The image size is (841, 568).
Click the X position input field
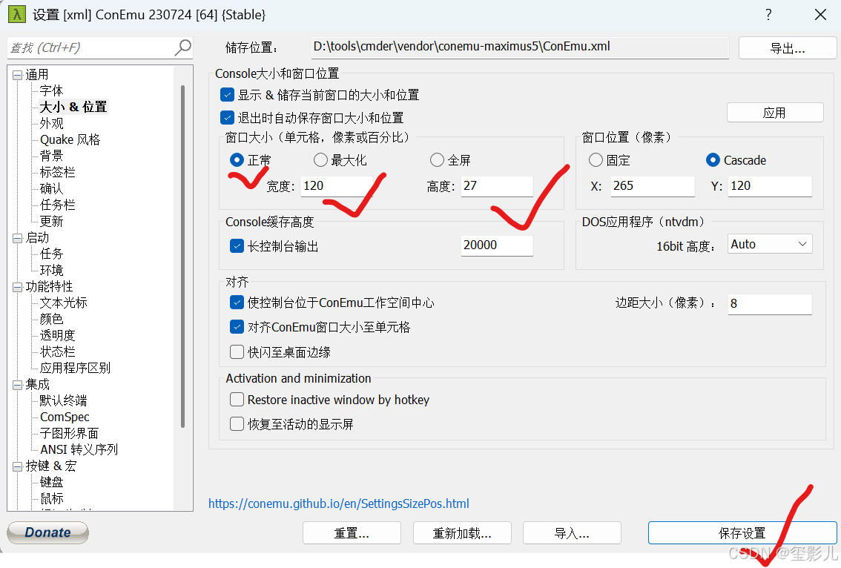(653, 186)
